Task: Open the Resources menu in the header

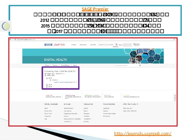Action: (x=83, y=45)
